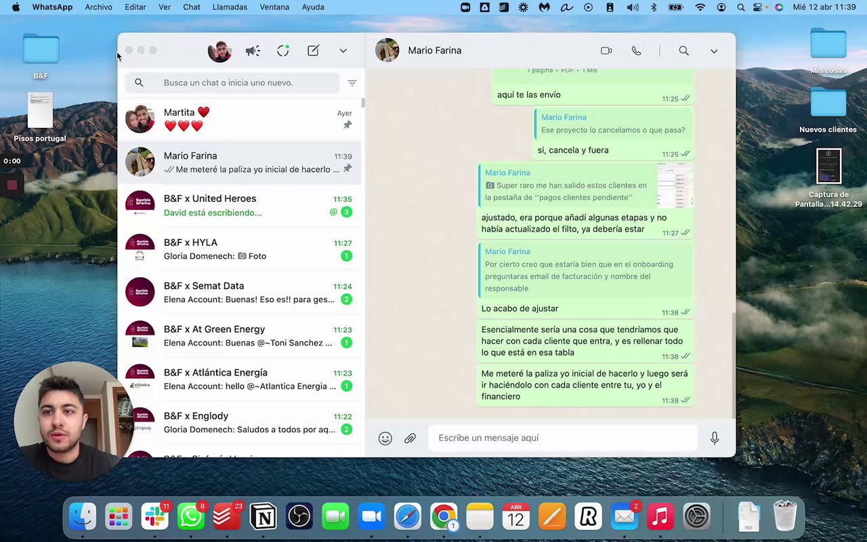Open contact info via the Mario Farina header name
The width and height of the screenshot is (867, 542).
point(435,51)
